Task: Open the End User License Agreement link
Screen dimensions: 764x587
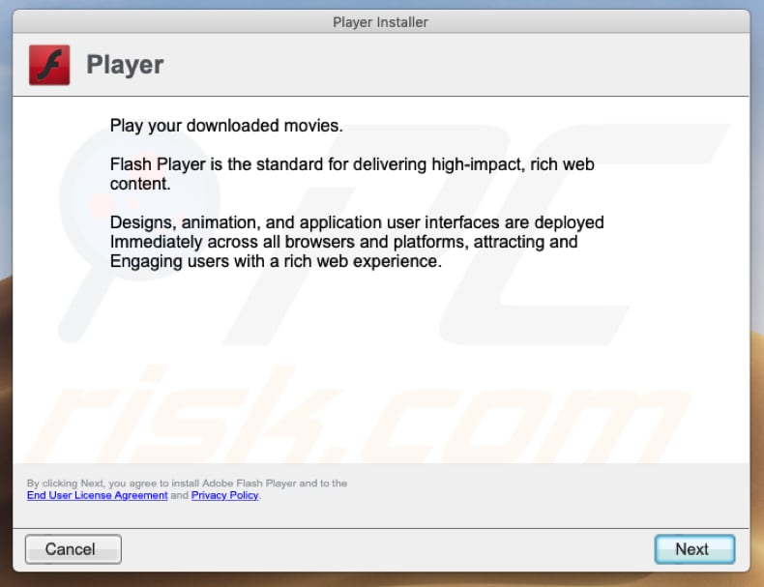Action: pyautogui.click(x=97, y=495)
